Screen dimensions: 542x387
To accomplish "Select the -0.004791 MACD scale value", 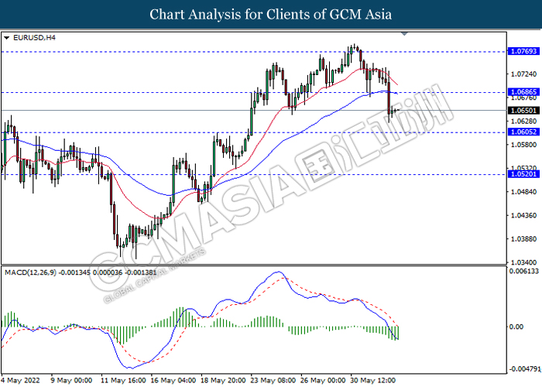I will [x=524, y=368].
